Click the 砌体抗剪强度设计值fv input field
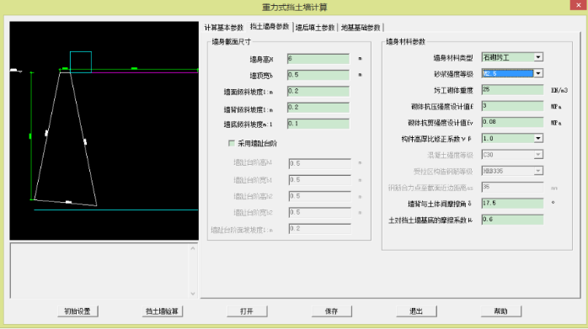This screenshot has width=588, height=329. 513,122
